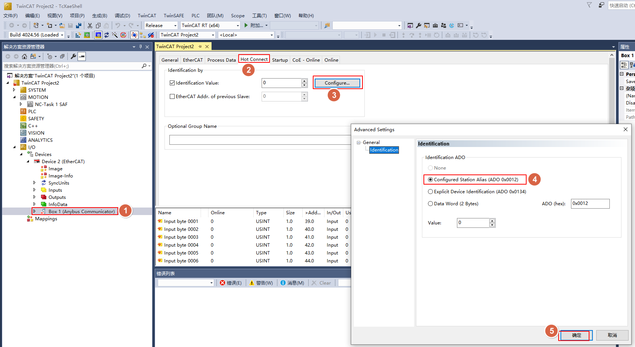Click the Preview Selected Items icon
The width and height of the screenshot is (635, 347).
coord(82,56)
